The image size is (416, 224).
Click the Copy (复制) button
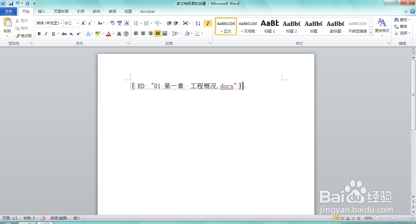(x=22, y=28)
